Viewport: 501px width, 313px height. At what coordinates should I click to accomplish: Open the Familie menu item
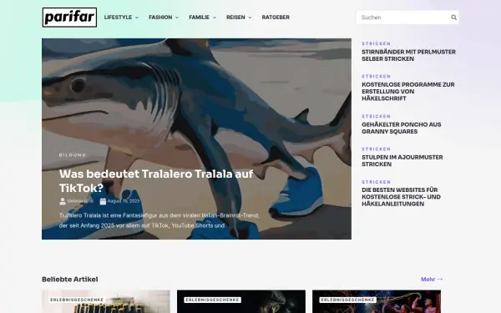(199, 18)
